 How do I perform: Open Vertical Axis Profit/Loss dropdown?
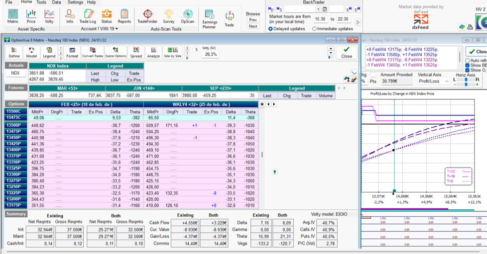(x=433, y=81)
